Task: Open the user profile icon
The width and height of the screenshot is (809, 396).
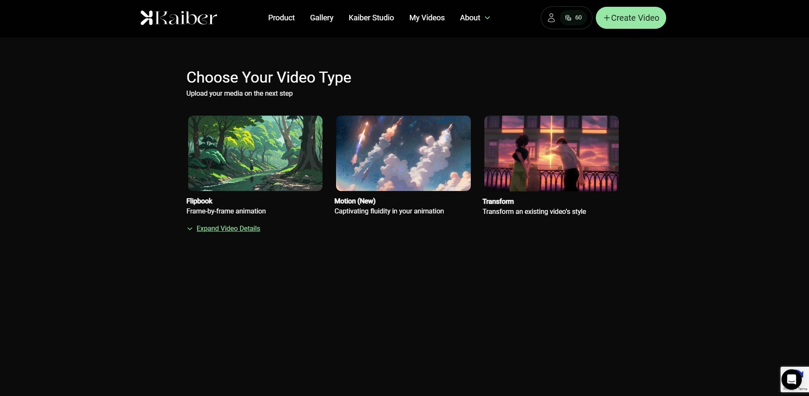Action: (551, 18)
